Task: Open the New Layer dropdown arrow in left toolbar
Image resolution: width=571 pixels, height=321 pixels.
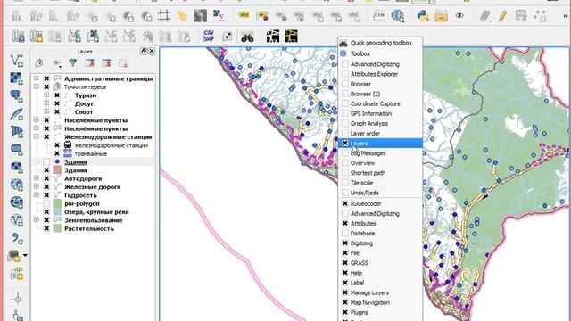Action: pyautogui.click(x=25, y=256)
